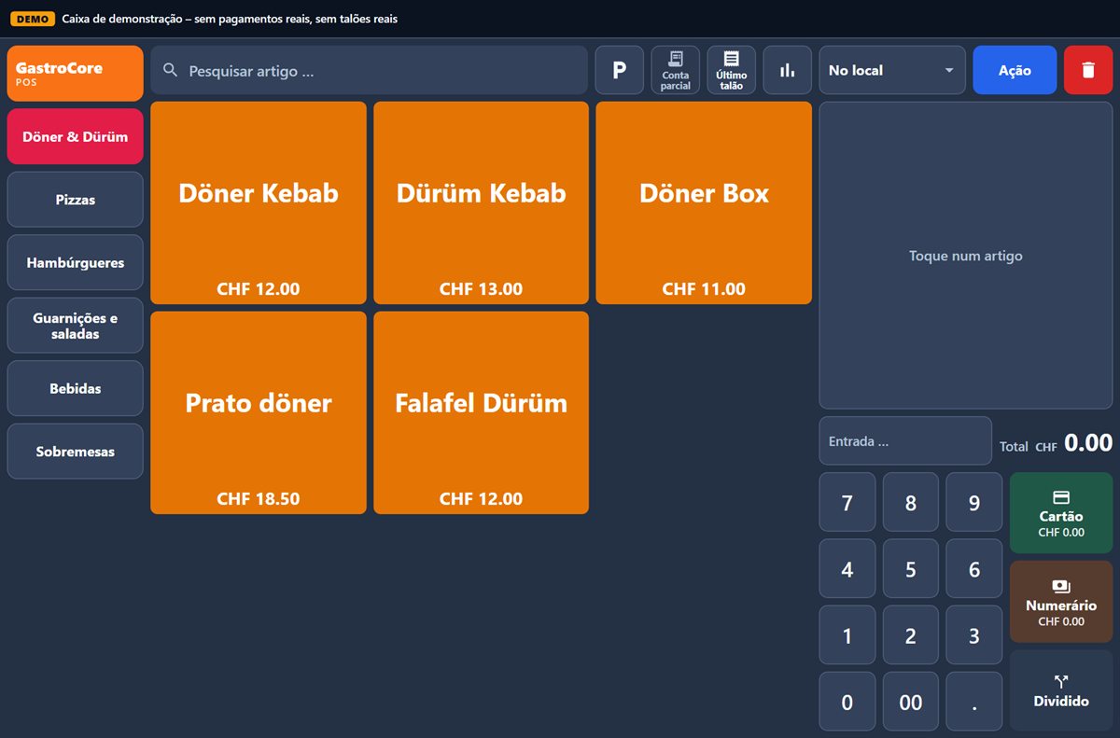Tap the blue Ação button
Image resolution: width=1120 pixels, height=738 pixels.
[1015, 70]
